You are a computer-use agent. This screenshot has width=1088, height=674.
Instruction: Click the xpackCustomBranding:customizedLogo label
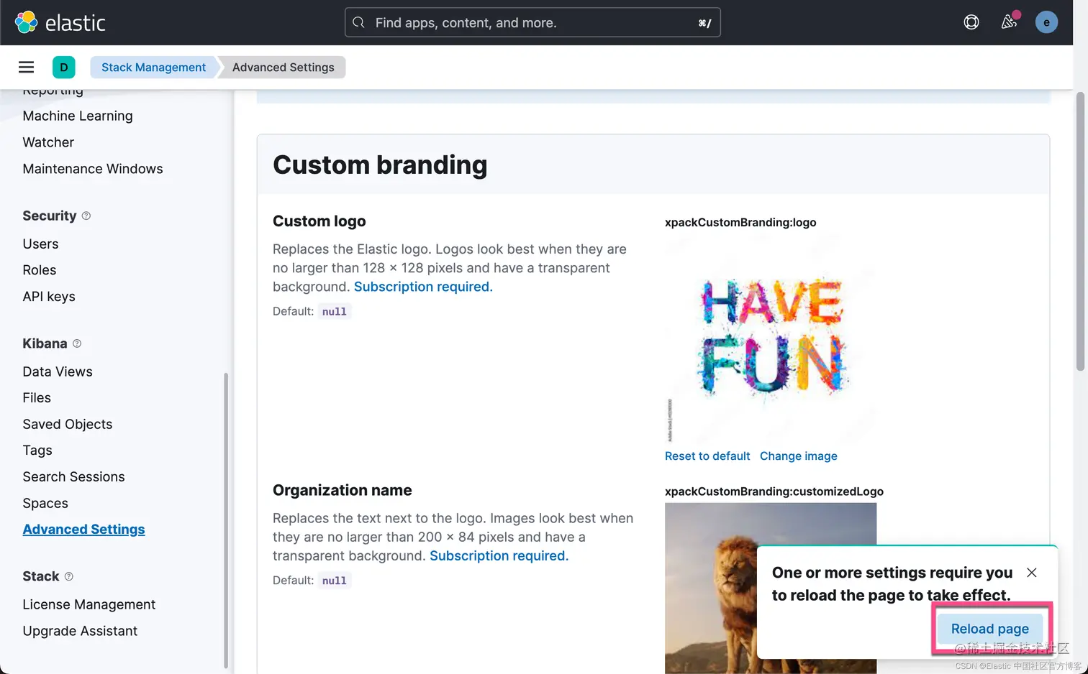pyautogui.click(x=774, y=491)
